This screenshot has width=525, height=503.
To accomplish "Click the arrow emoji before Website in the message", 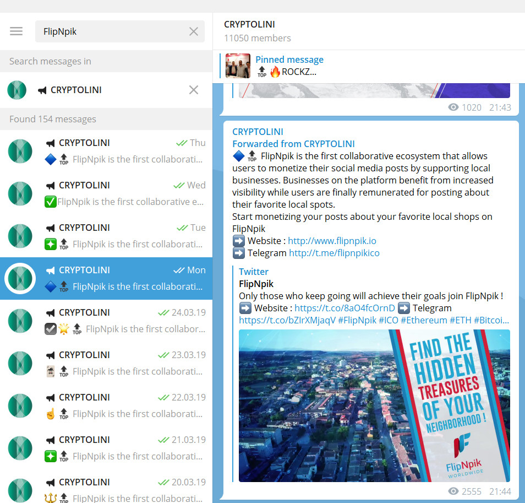I will [x=238, y=241].
